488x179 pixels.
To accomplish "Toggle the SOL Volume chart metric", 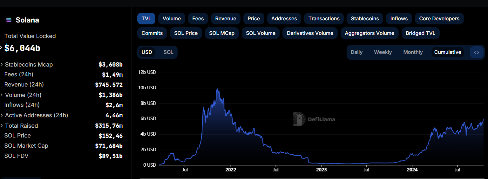I will coord(261,33).
